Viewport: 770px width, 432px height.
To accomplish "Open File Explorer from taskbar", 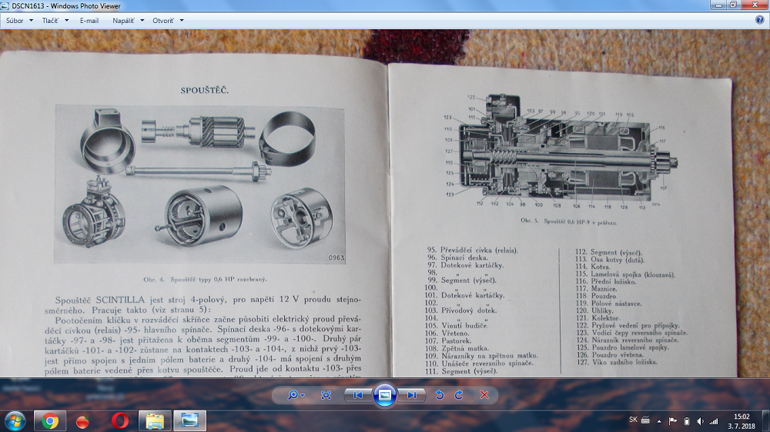I will (x=155, y=421).
